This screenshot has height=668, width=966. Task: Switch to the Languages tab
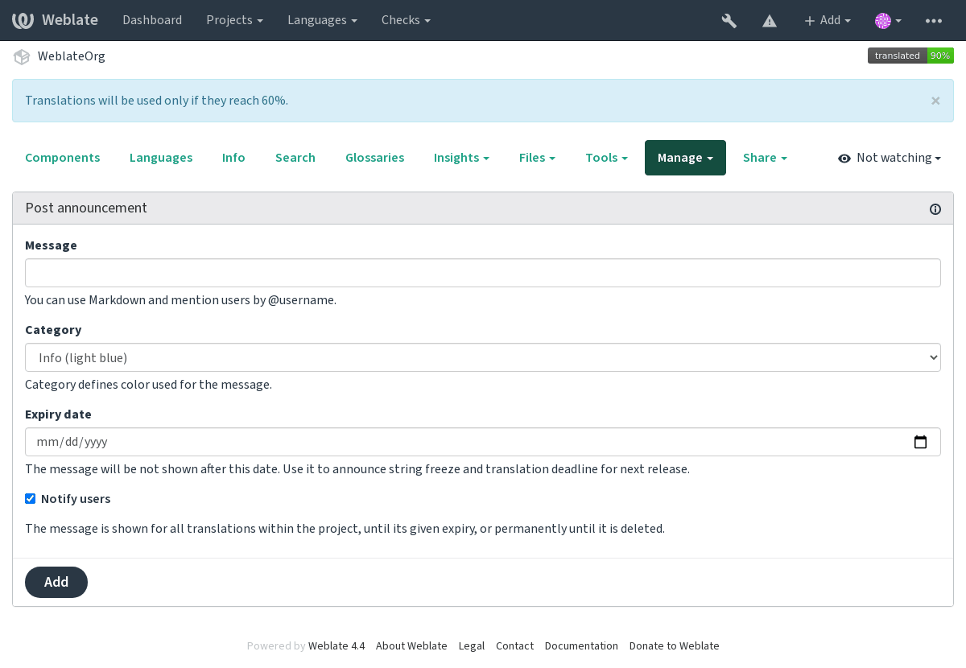pyautogui.click(x=161, y=158)
